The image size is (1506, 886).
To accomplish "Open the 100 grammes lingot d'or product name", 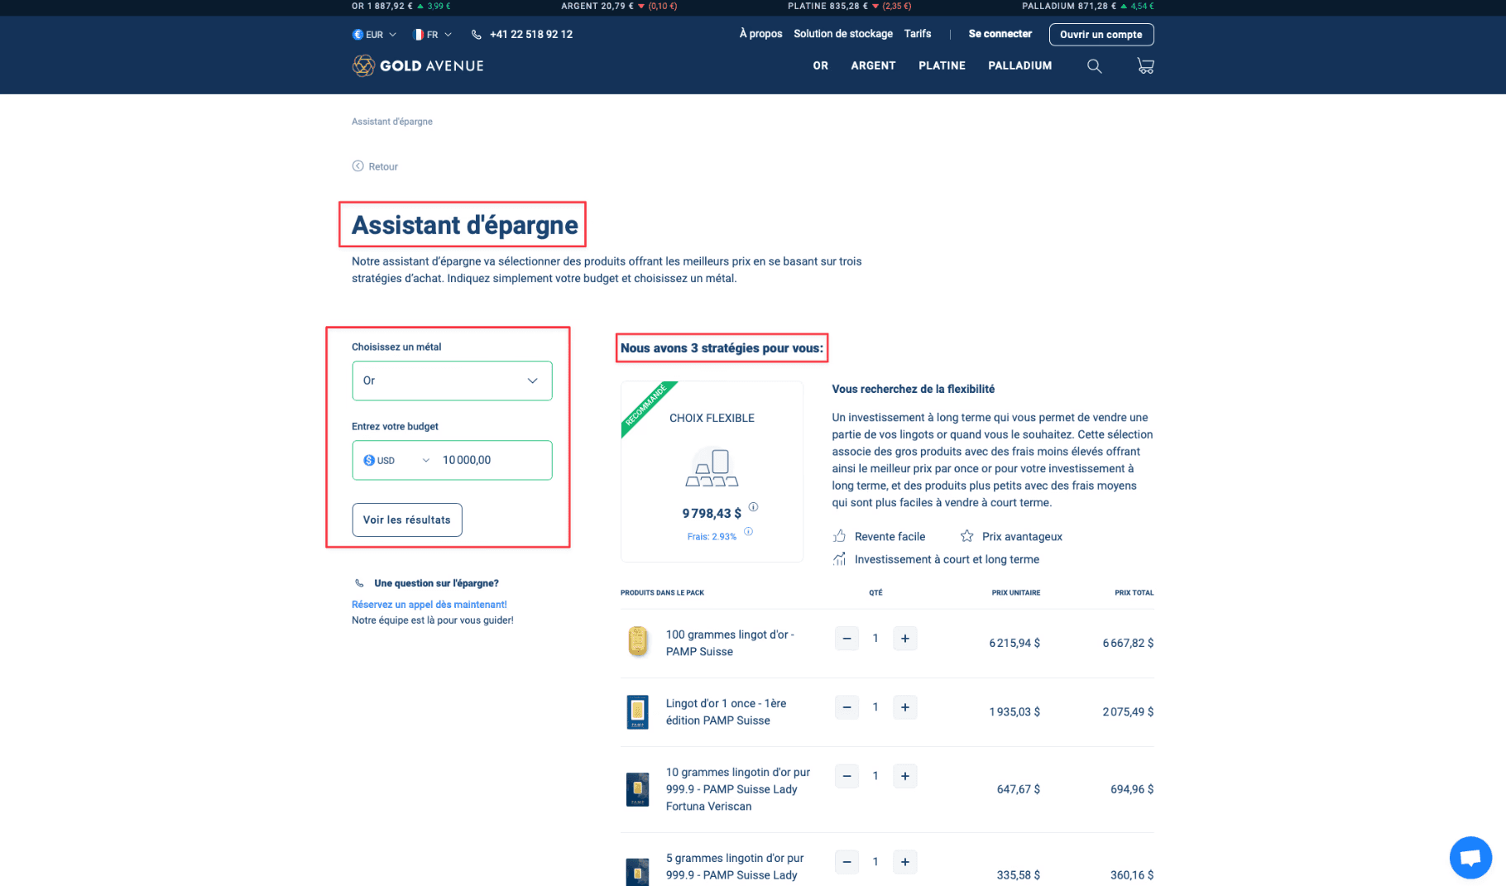I will pos(730,643).
